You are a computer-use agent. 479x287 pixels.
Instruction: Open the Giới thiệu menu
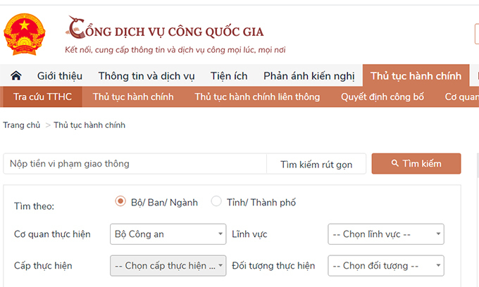click(x=60, y=76)
